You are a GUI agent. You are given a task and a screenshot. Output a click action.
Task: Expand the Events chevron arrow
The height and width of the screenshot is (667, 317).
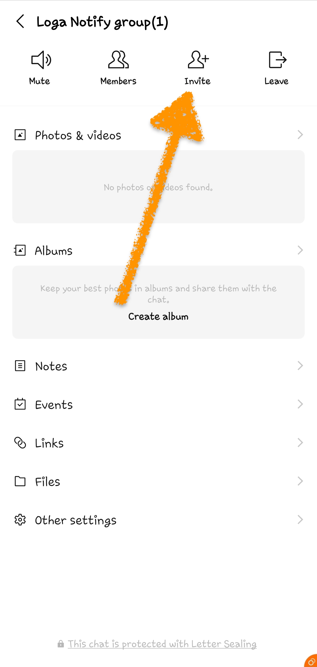[300, 404]
